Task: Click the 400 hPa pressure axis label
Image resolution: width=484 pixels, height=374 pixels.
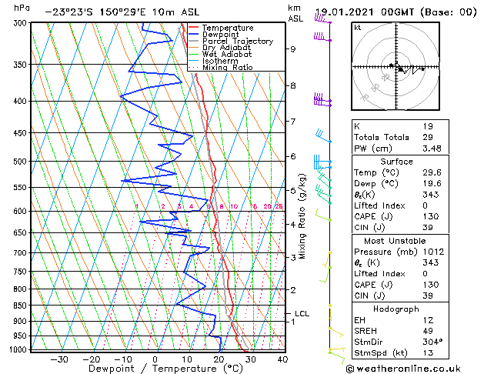Action: coord(22,101)
